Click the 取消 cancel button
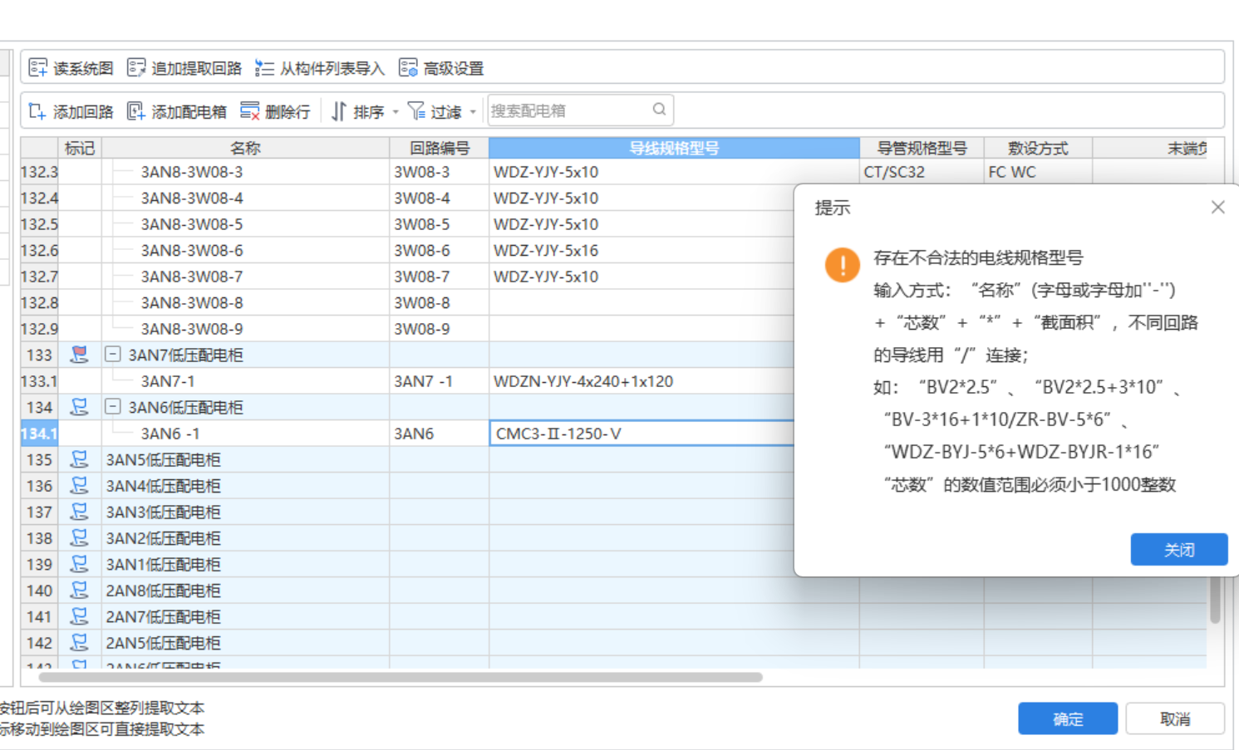The width and height of the screenshot is (1239, 750). click(x=1175, y=718)
